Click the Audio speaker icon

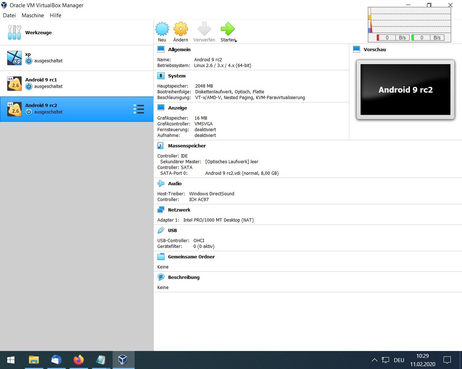click(161, 183)
